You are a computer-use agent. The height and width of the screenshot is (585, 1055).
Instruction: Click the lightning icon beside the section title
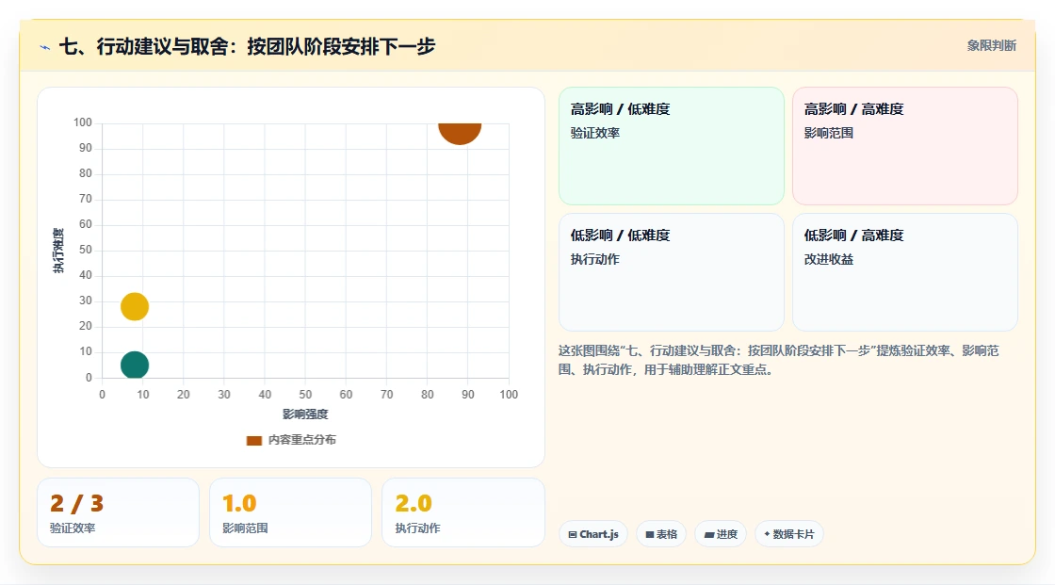[44, 47]
